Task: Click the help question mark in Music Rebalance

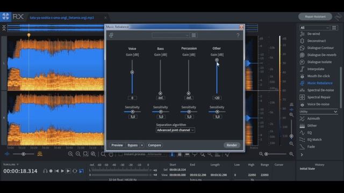Action: tap(238, 35)
